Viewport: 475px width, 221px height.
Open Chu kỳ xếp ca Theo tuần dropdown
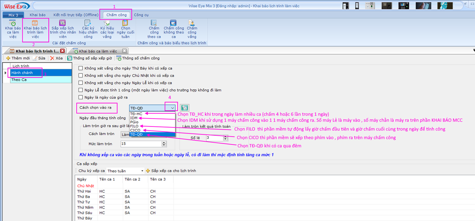tap(142, 171)
